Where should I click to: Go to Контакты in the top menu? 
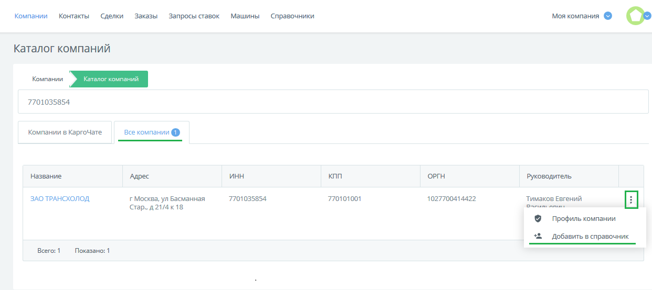coord(74,16)
